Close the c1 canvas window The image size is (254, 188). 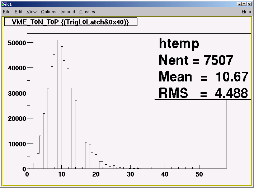coord(249,4)
